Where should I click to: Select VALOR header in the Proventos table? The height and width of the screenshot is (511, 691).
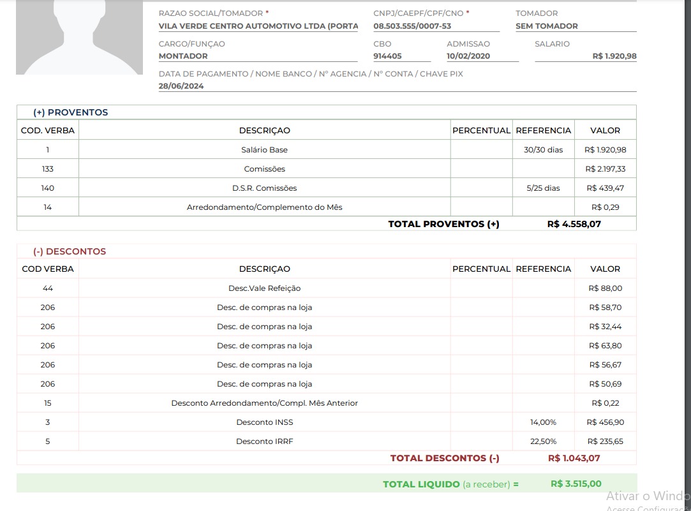(605, 130)
